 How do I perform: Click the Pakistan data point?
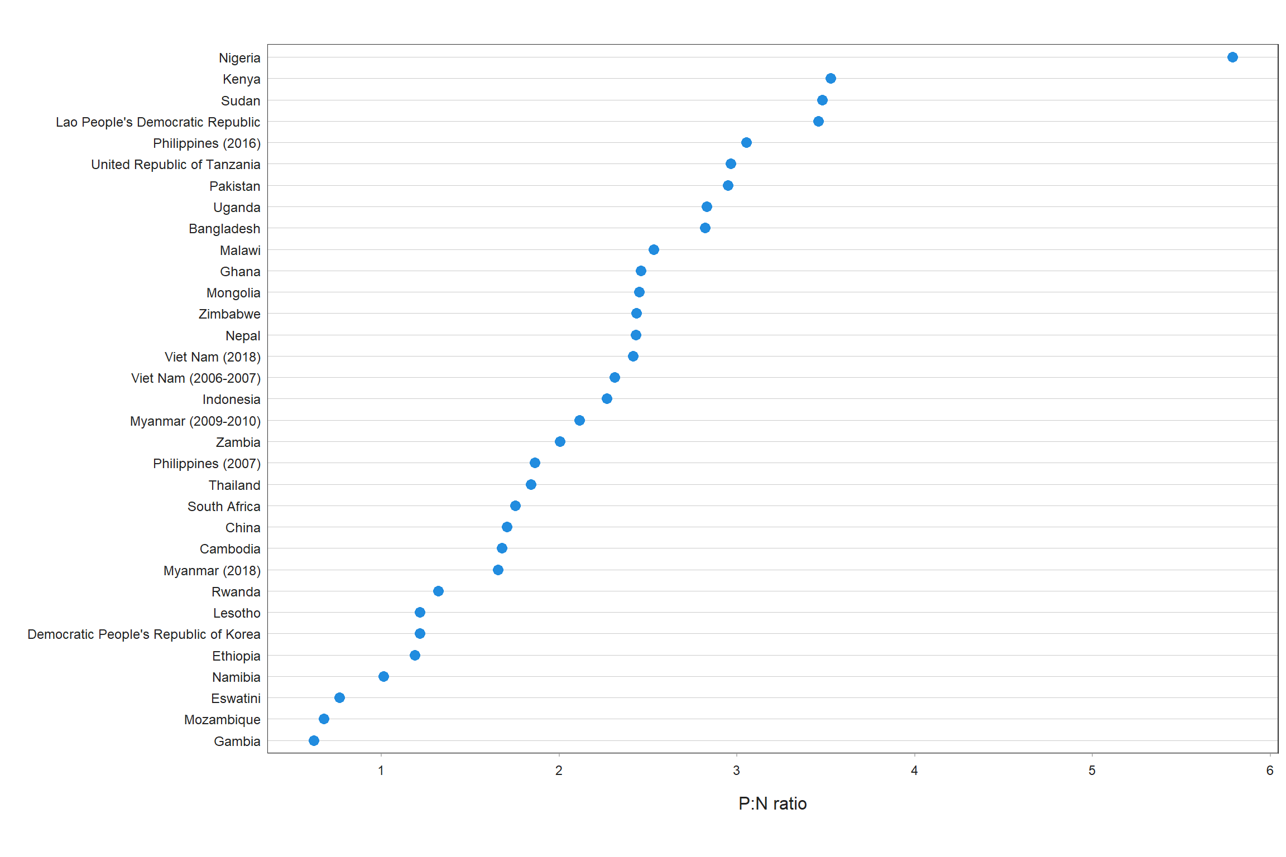pos(728,185)
